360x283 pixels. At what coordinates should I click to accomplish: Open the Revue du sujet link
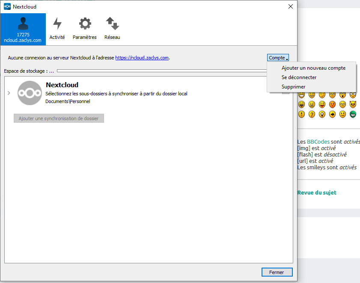316,192
